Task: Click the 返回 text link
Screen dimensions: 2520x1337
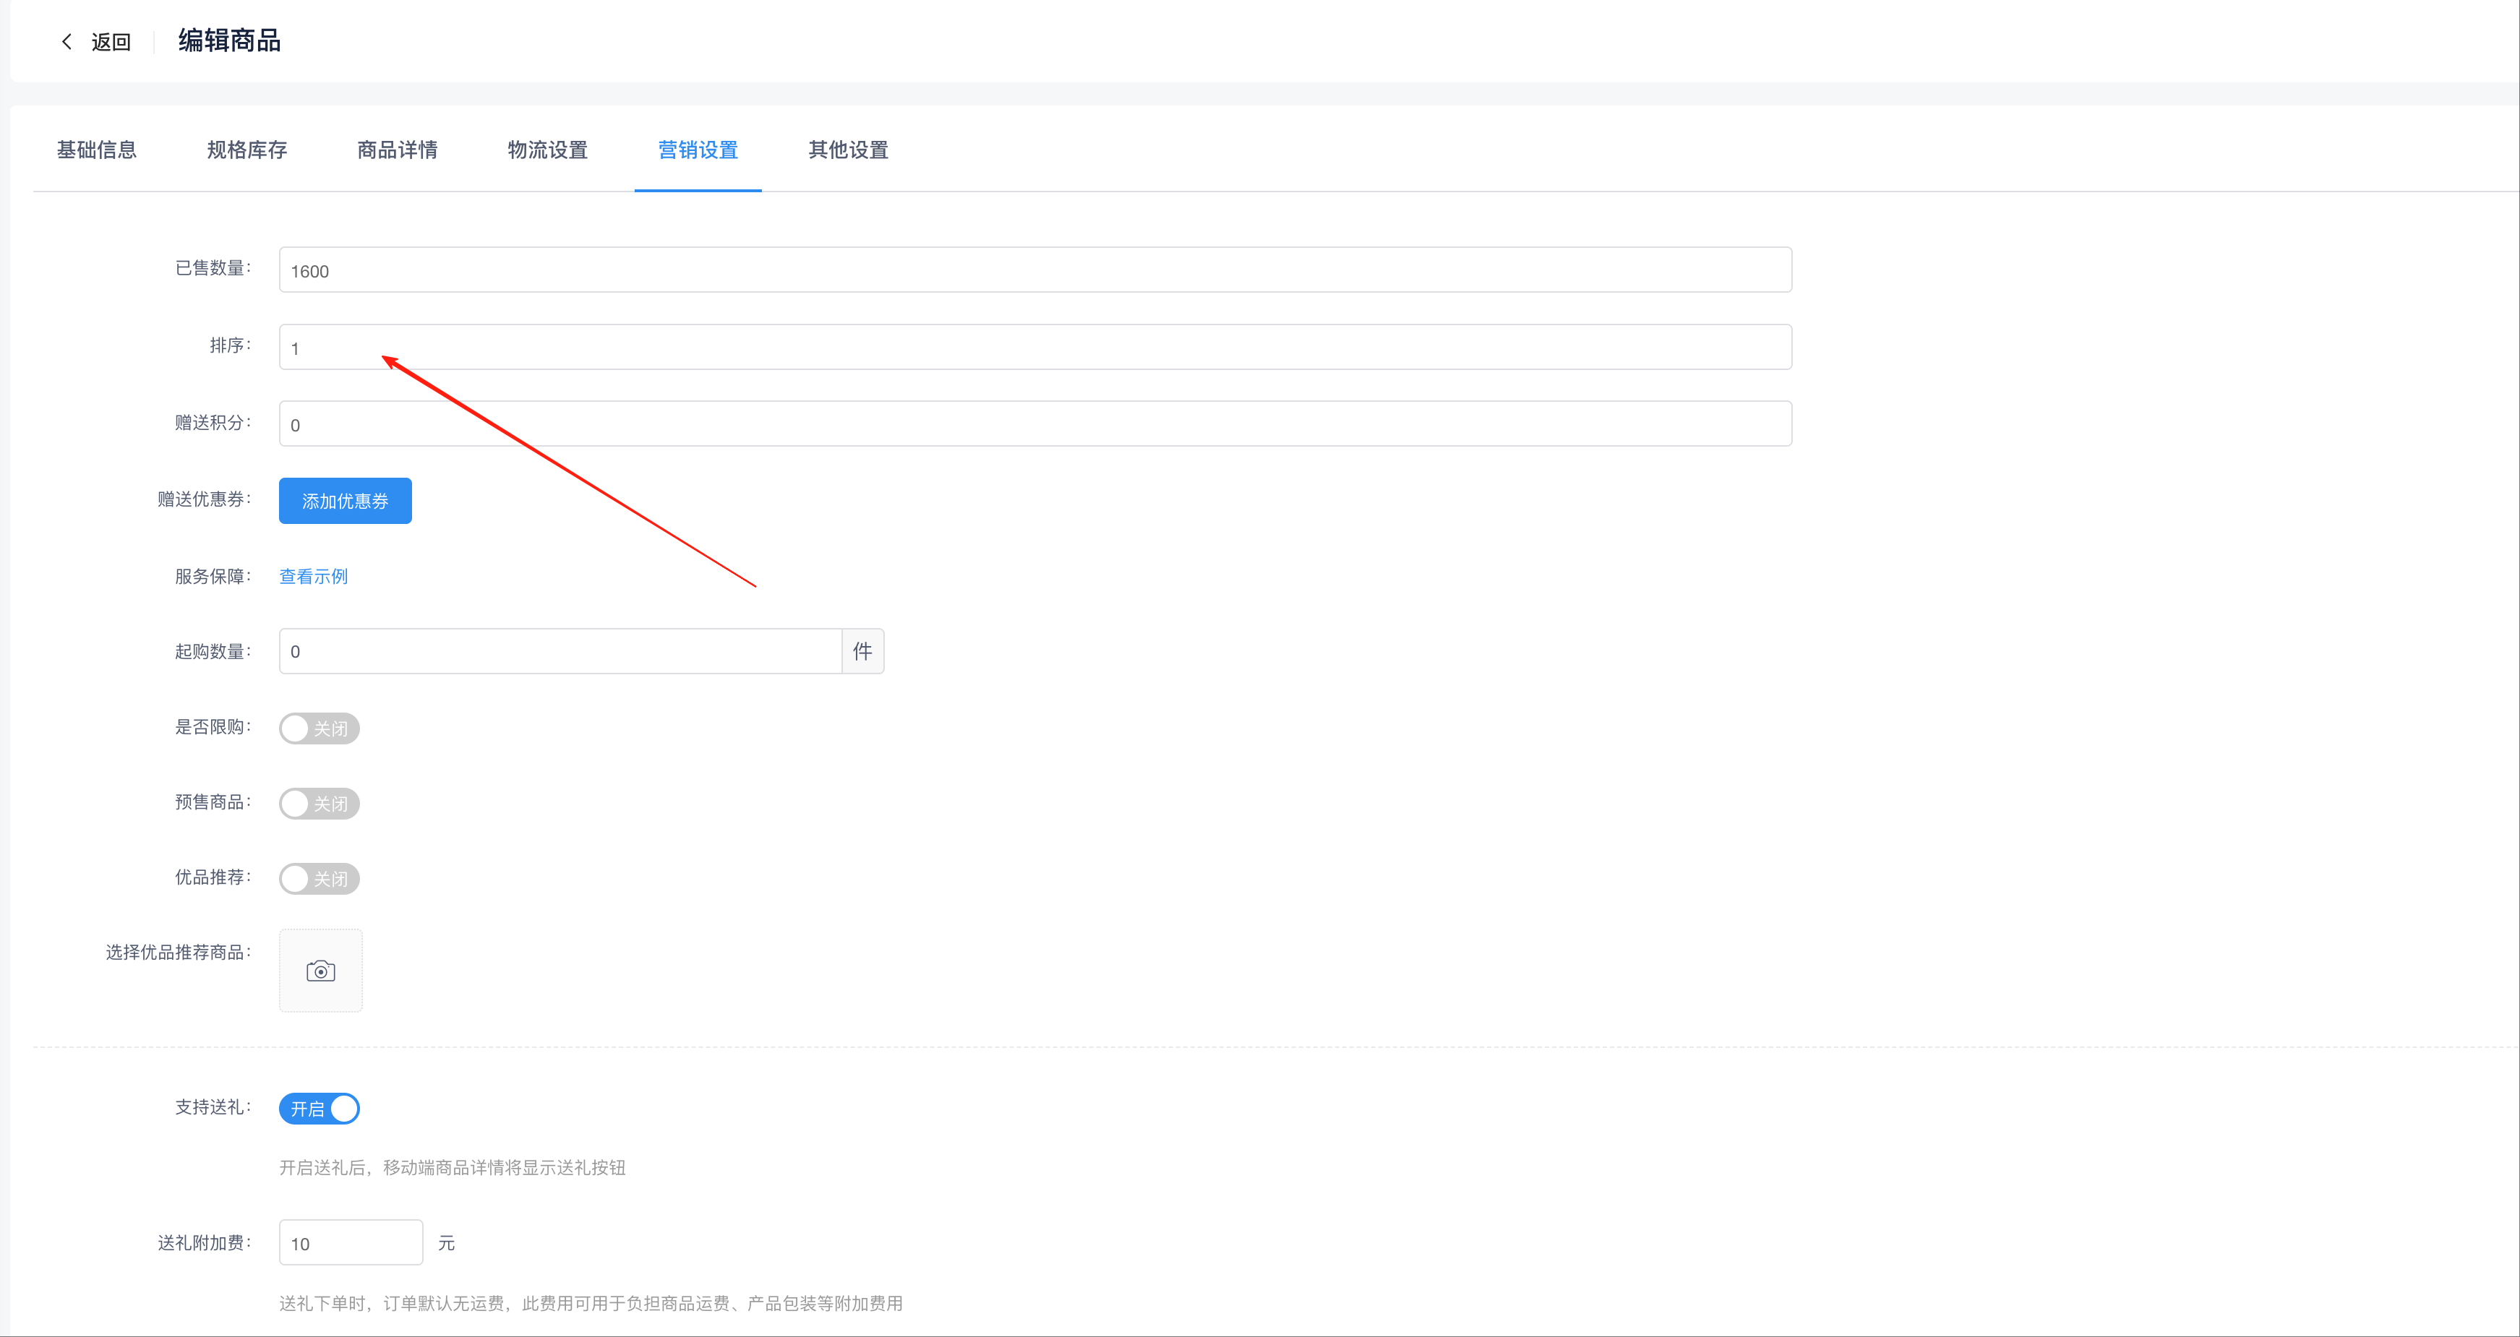Action: [111, 42]
